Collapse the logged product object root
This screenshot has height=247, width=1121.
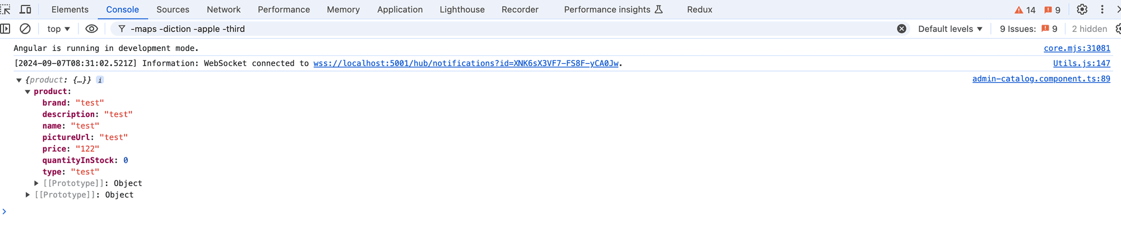click(x=19, y=80)
